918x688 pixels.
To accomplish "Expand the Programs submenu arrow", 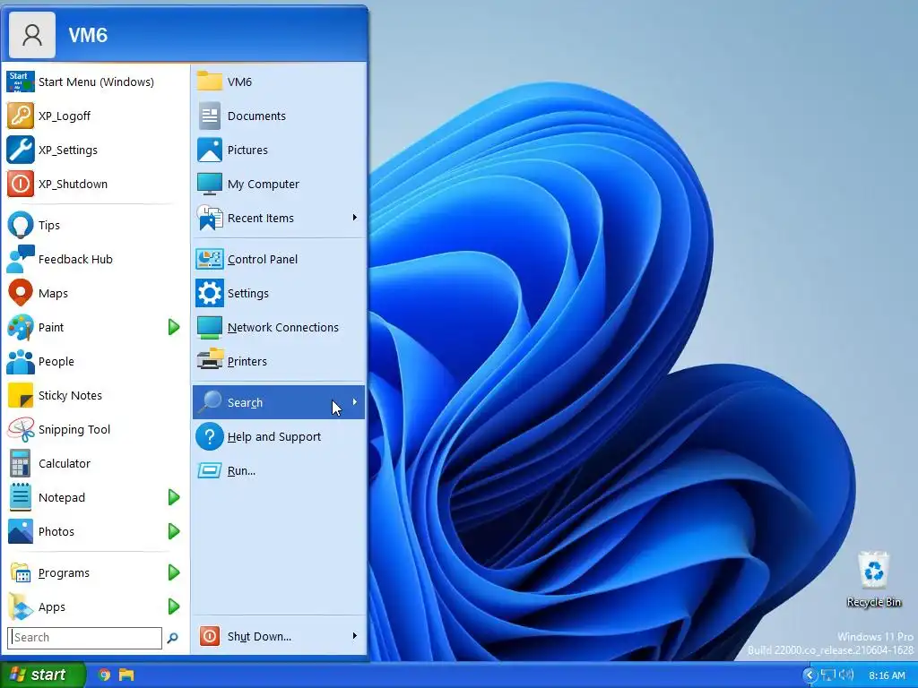I will [173, 572].
